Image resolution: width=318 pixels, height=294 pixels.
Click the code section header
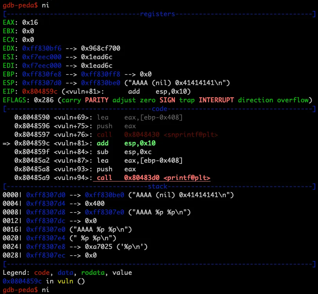coord(160,109)
